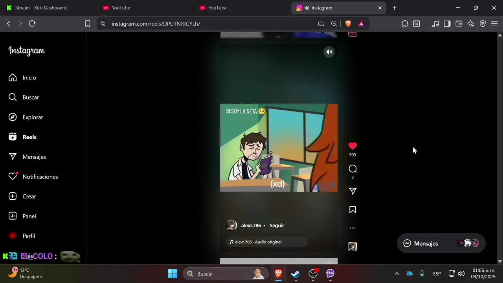The height and width of the screenshot is (283, 503).
Task: Like the reel with the heart icon
Action: point(352,146)
